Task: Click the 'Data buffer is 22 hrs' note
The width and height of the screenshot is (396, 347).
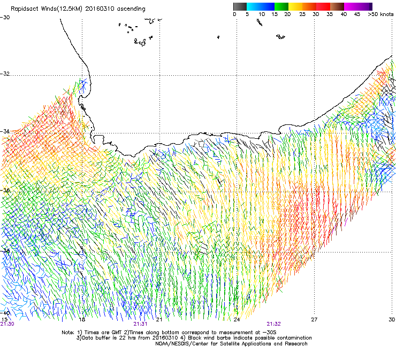Action: tap(194, 338)
